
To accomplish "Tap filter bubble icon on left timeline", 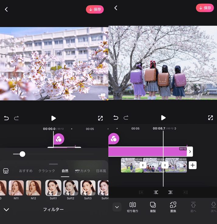I will coord(59,139).
